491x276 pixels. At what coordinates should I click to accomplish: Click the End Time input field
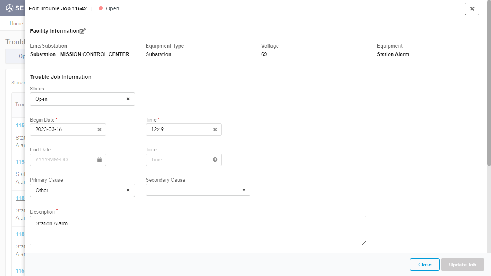coord(178,159)
